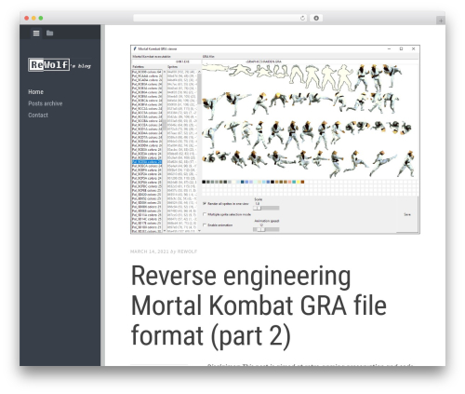Click the March 14, 2021 post date

coord(149,251)
